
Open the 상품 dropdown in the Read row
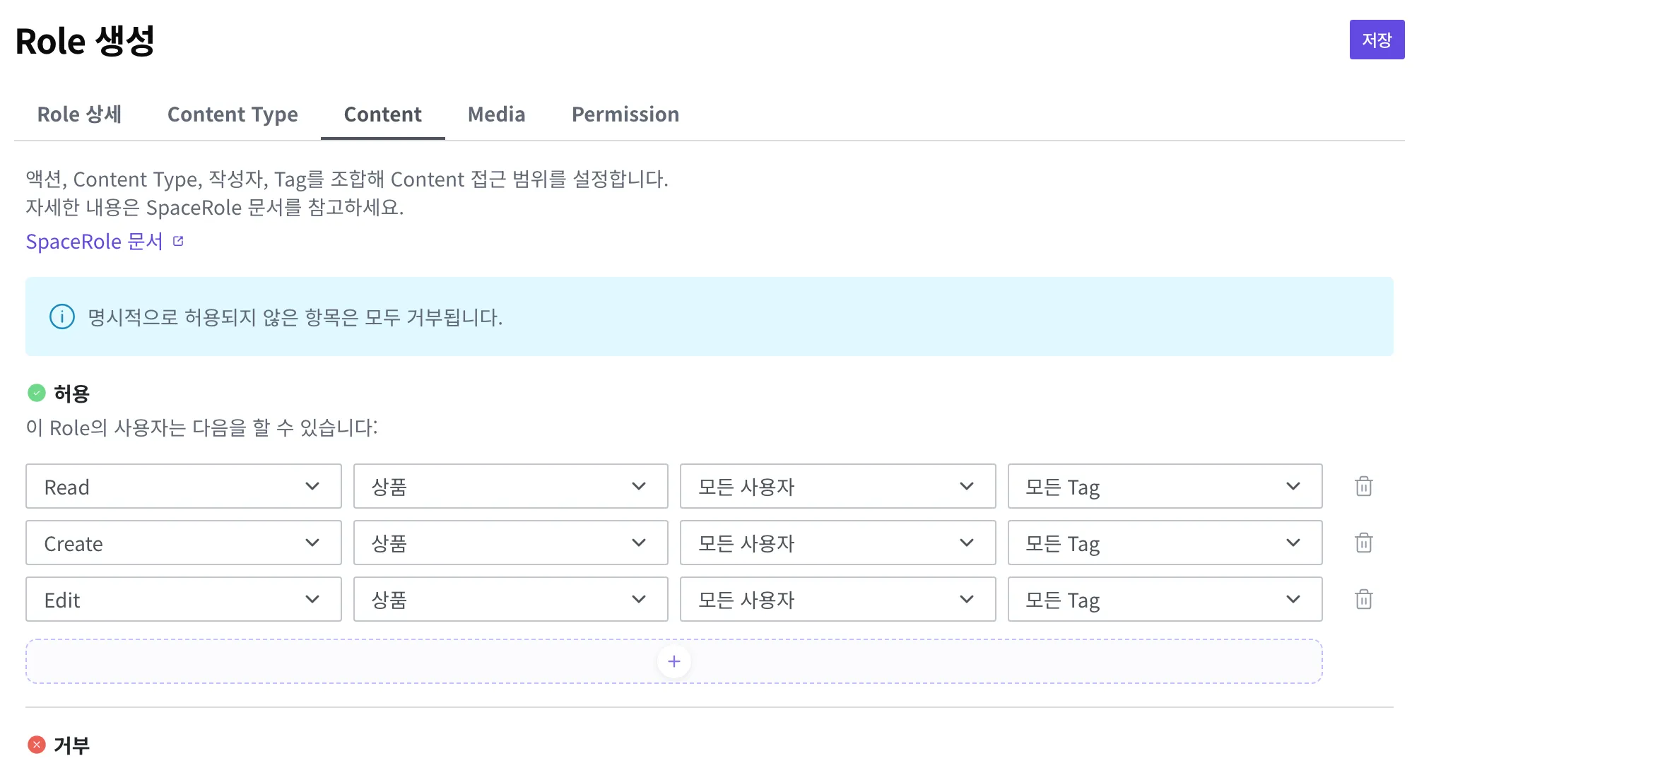511,486
